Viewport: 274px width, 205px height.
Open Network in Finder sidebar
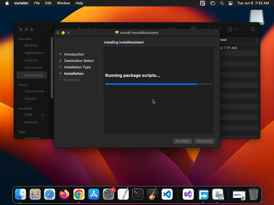pos(31,122)
